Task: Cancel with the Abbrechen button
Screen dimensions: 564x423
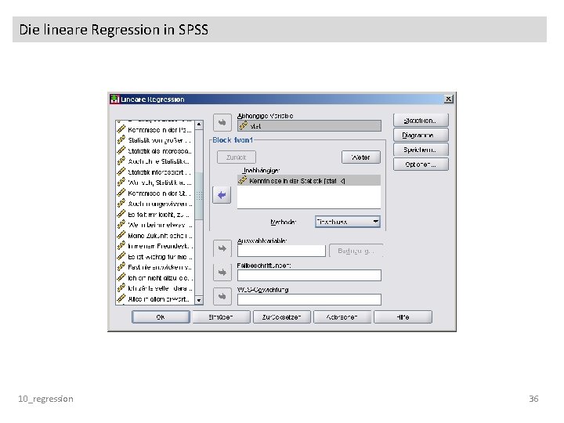Action: click(342, 317)
